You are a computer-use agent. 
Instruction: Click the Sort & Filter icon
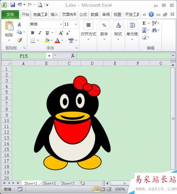(x=154, y=23)
